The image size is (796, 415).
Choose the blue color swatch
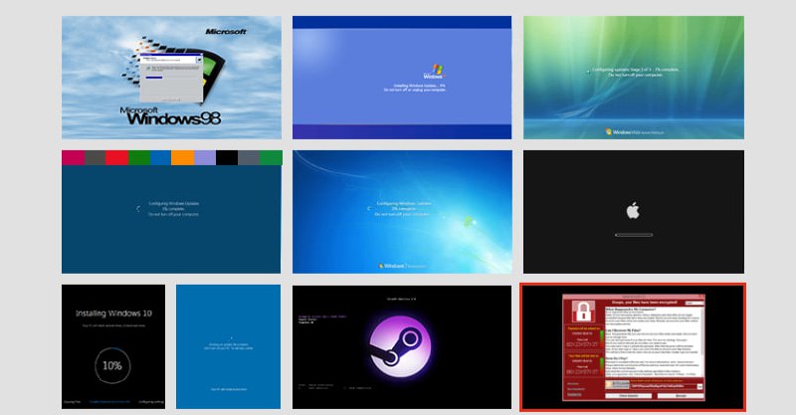pos(160,158)
